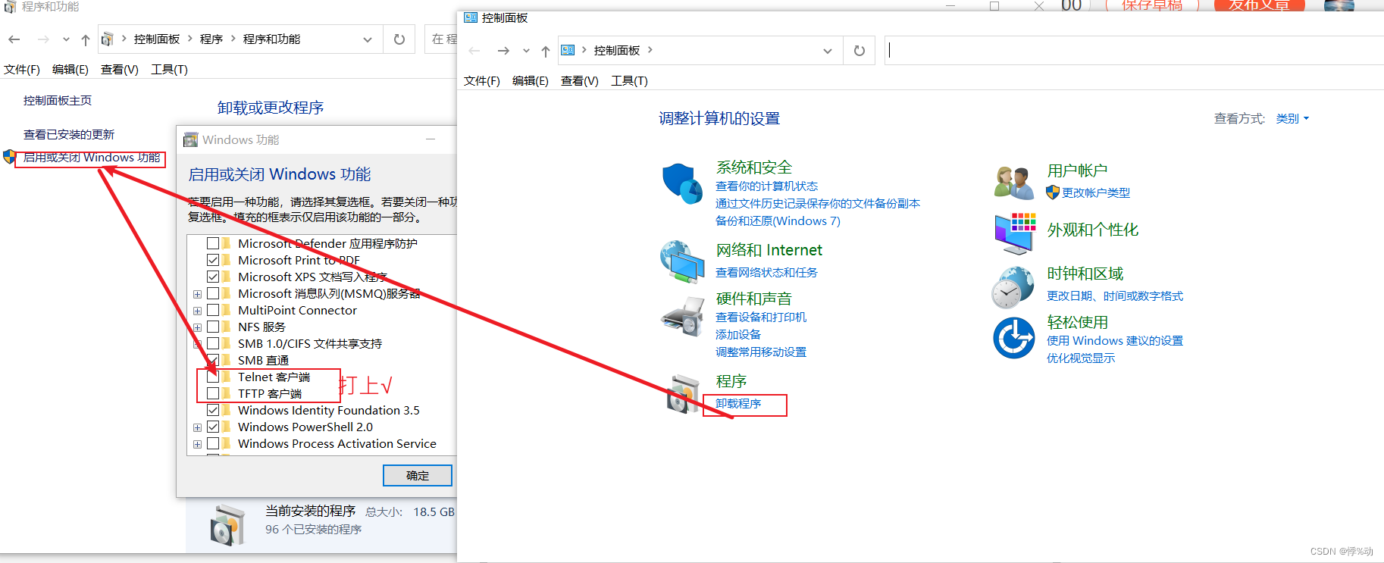Open Turn Windows features on or off link
Image resolution: width=1384 pixels, height=563 pixels.
[92, 157]
